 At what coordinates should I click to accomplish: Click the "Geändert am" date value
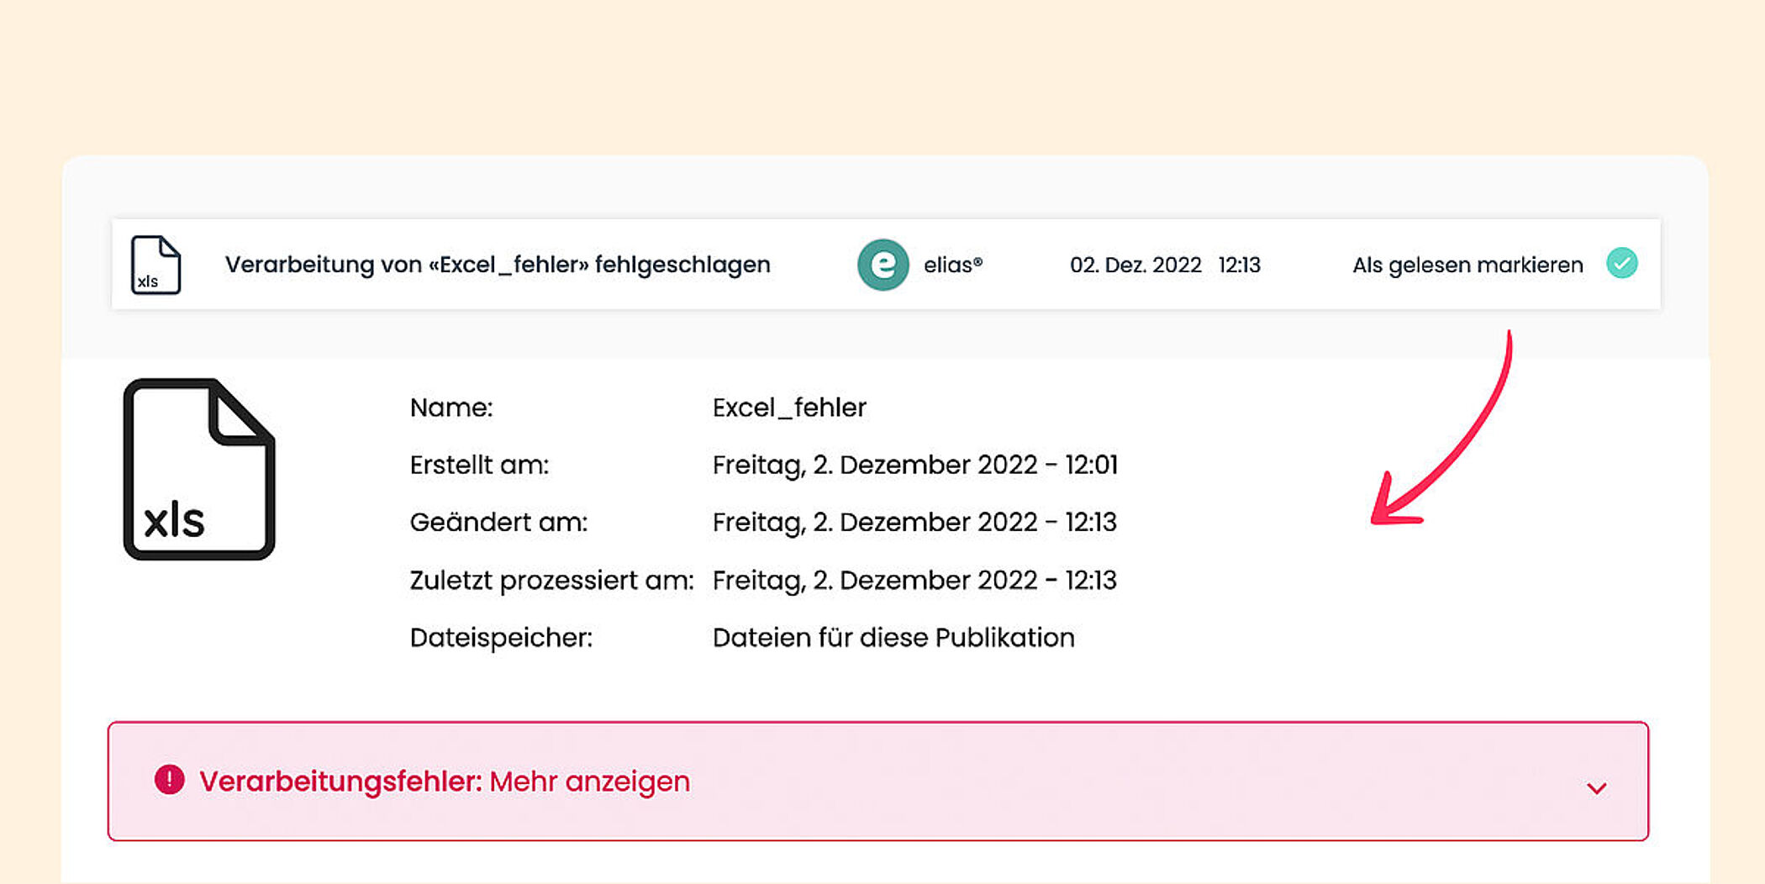click(x=914, y=523)
